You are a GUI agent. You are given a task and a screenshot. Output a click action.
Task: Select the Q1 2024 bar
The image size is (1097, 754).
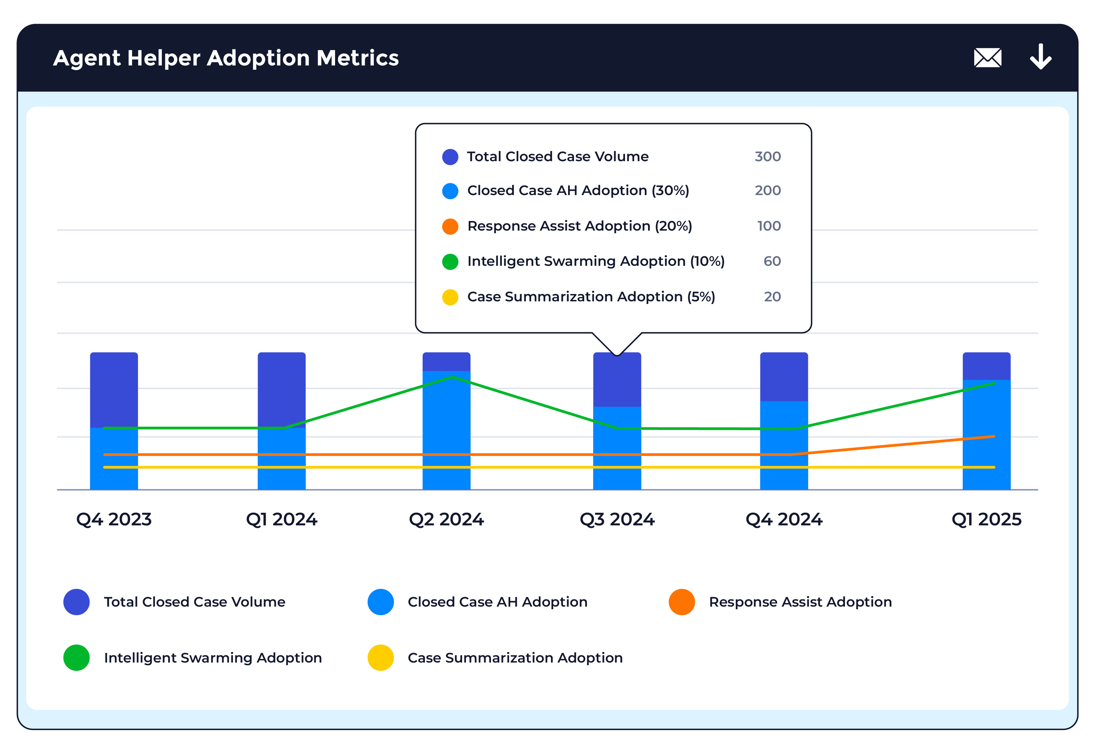pyautogui.click(x=282, y=420)
